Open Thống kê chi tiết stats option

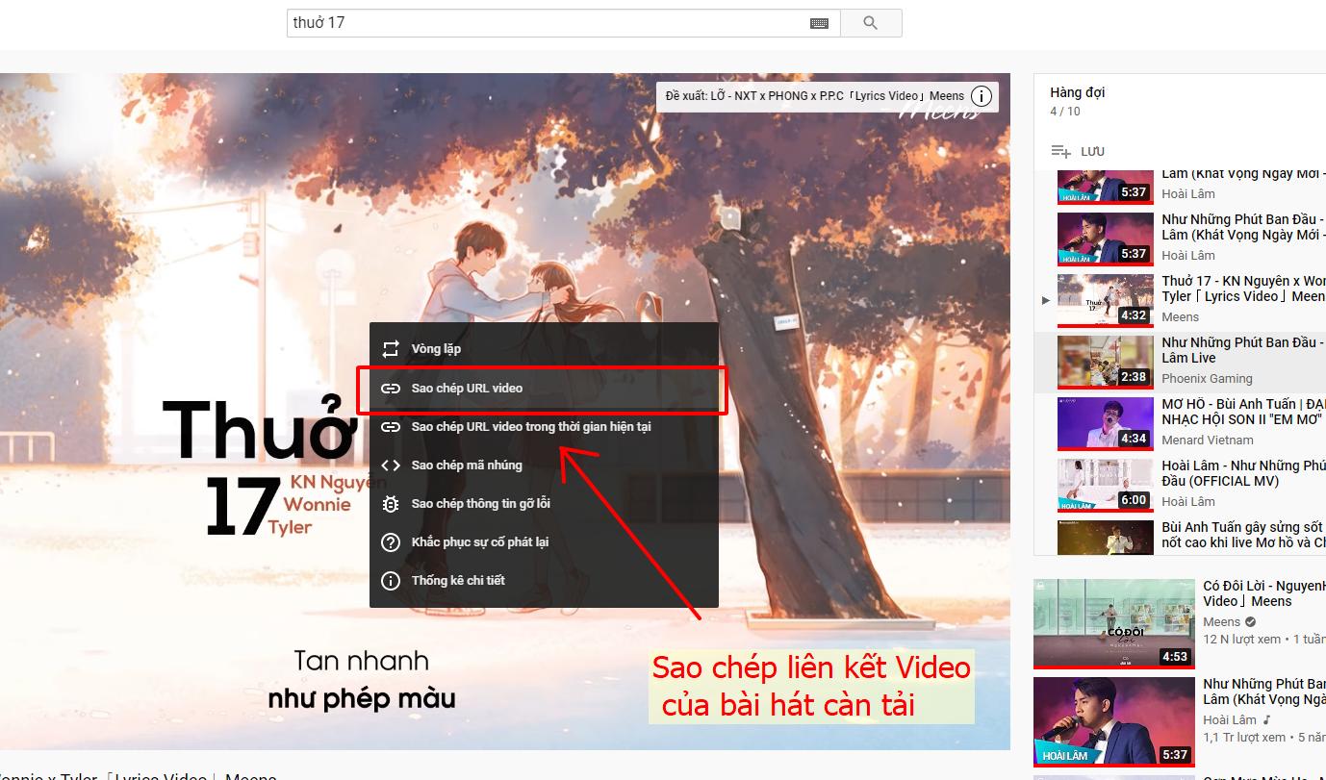[458, 581]
